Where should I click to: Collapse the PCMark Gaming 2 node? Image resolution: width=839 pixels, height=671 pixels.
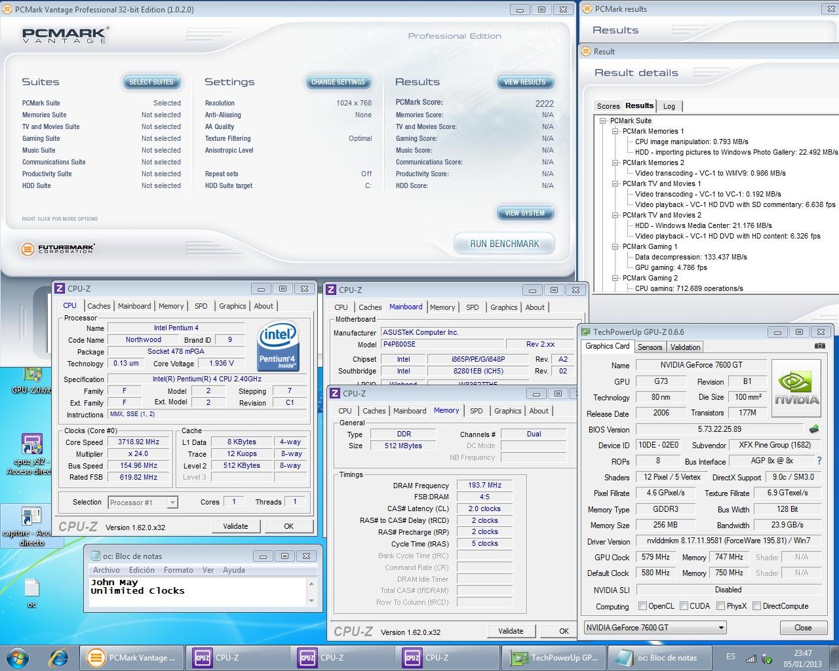tap(615, 278)
